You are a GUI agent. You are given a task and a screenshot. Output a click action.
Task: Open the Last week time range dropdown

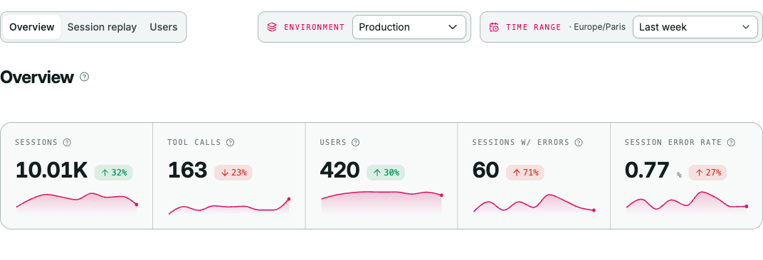tap(695, 27)
